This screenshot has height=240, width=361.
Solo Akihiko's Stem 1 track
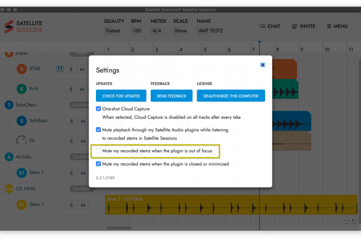(71, 173)
